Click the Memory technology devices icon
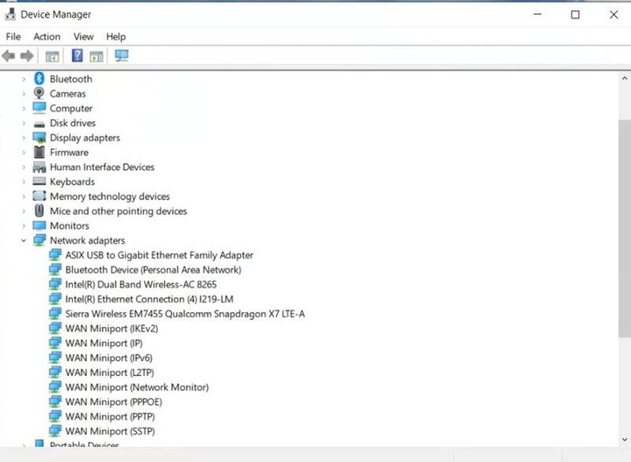 tap(39, 196)
